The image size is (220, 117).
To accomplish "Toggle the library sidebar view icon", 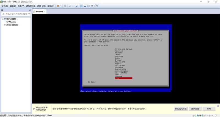I will click(x=81, y=6).
